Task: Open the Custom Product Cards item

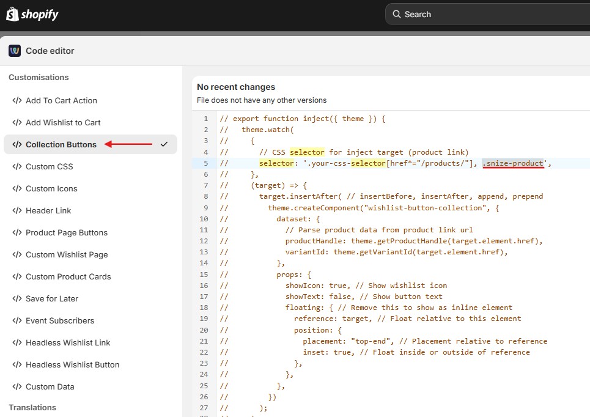Action: tap(68, 276)
